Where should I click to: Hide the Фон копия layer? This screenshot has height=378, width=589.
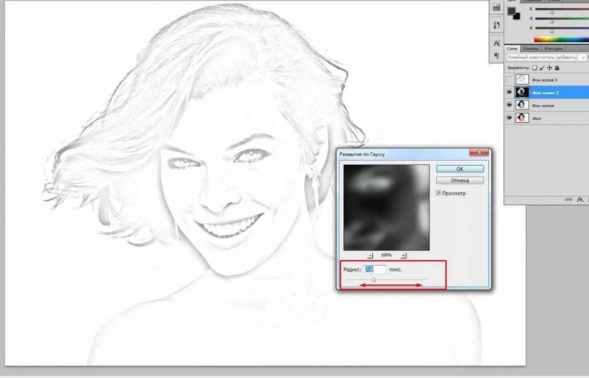509,105
